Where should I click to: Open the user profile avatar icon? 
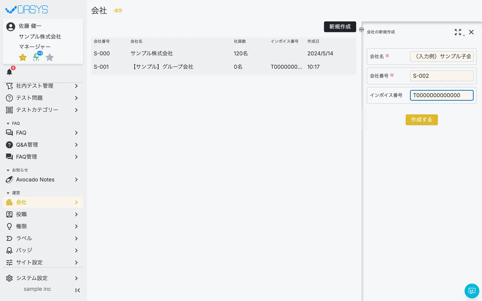click(11, 27)
